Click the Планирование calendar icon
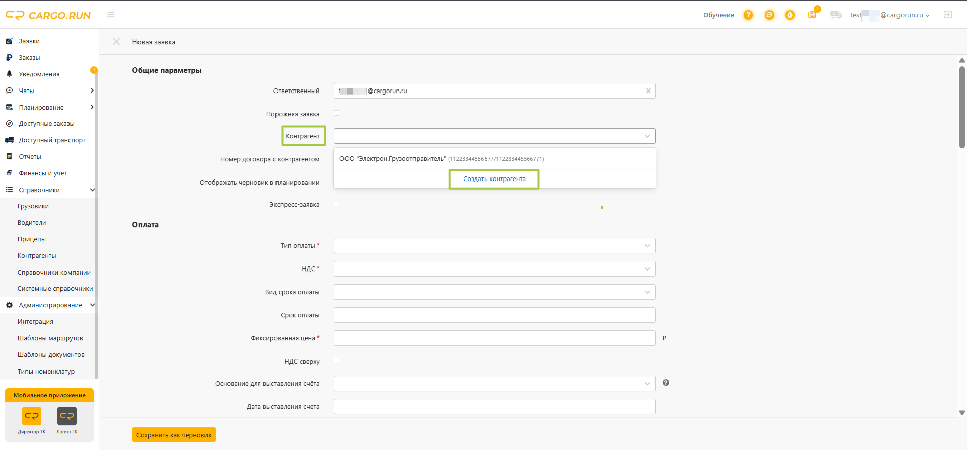Screen dimensions: 967x450 click(x=9, y=107)
